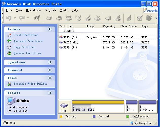Click the brush icon in the toolbar

(129, 18)
